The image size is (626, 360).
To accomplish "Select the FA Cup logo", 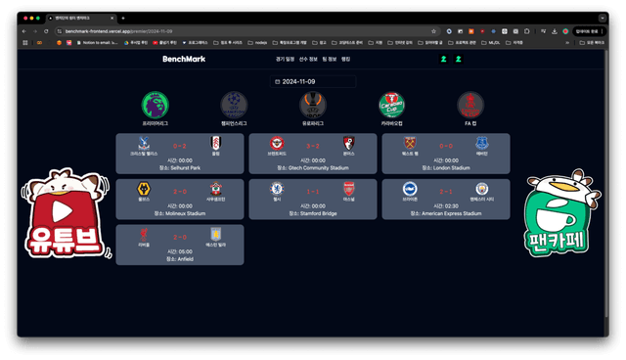I will point(470,105).
